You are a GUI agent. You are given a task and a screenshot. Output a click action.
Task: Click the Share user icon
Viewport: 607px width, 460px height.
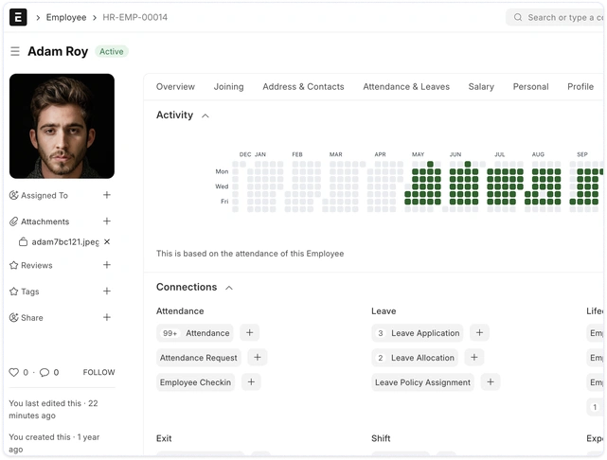[13, 318]
